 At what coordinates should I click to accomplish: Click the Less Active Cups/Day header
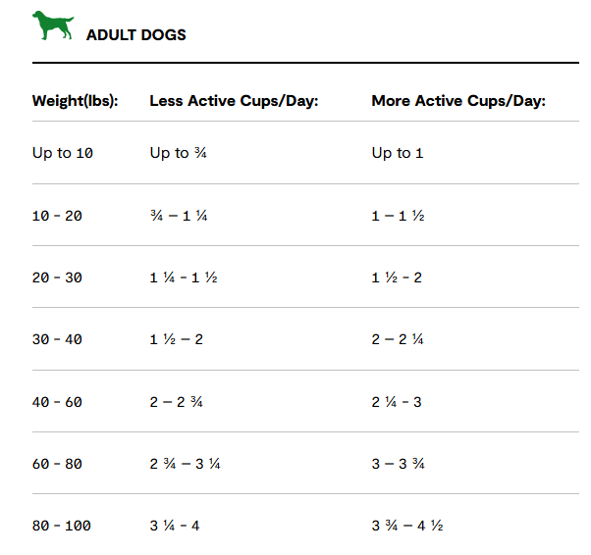pos(234,101)
